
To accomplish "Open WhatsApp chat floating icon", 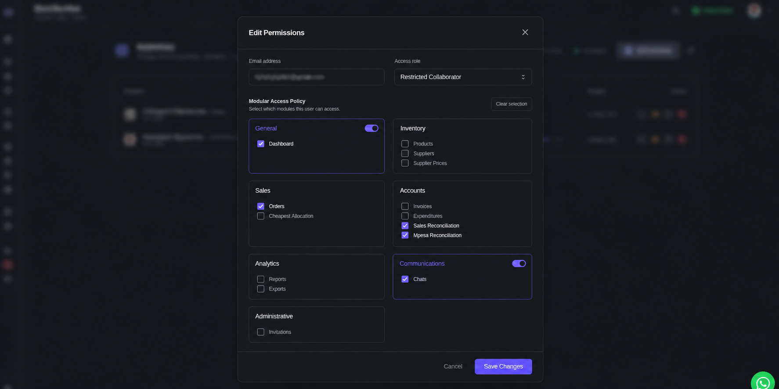I will click(763, 382).
